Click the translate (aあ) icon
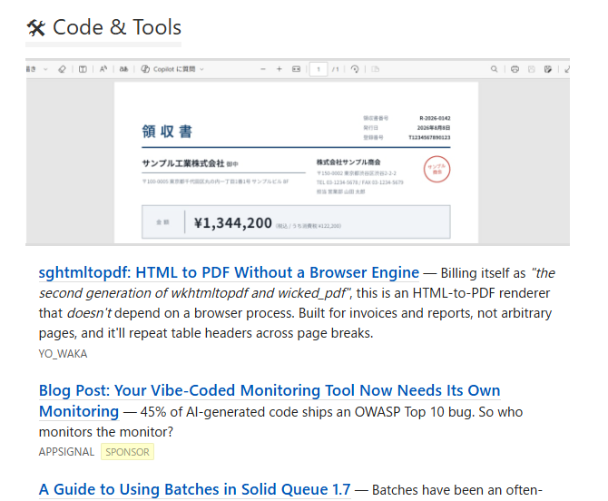This screenshot has height=501, width=608. pos(123,69)
